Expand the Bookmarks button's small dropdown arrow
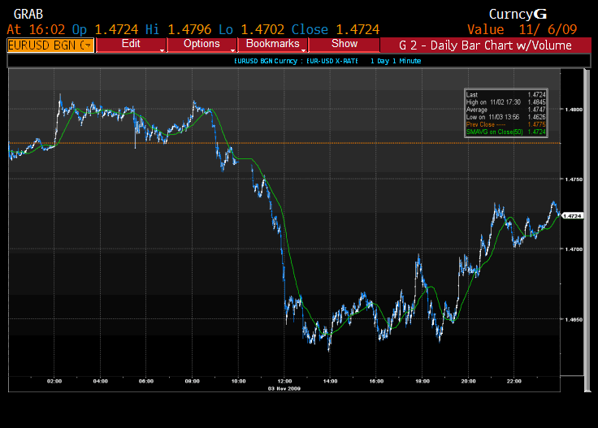The height and width of the screenshot is (428, 598). pyautogui.click(x=304, y=50)
